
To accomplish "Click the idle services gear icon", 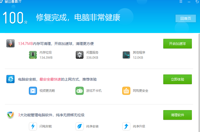I will pos(79,55).
